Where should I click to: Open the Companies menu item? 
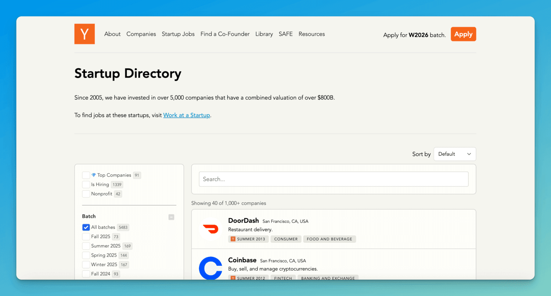pyautogui.click(x=141, y=34)
